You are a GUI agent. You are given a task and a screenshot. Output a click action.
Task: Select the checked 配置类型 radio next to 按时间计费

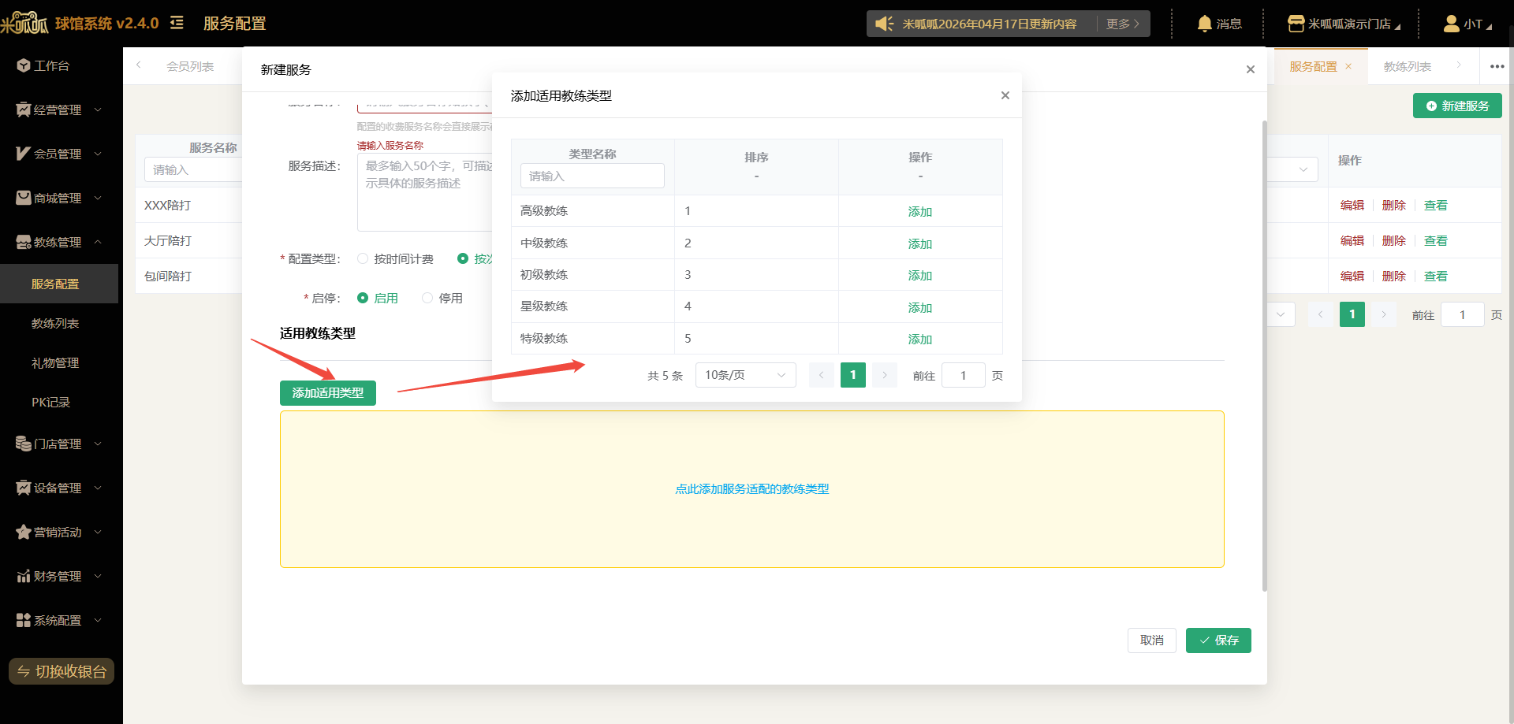[x=463, y=258]
